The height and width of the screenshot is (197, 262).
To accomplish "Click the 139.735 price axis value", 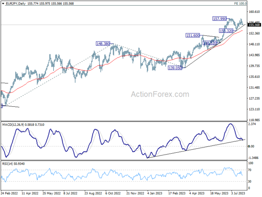I will (x=254, y=66).
